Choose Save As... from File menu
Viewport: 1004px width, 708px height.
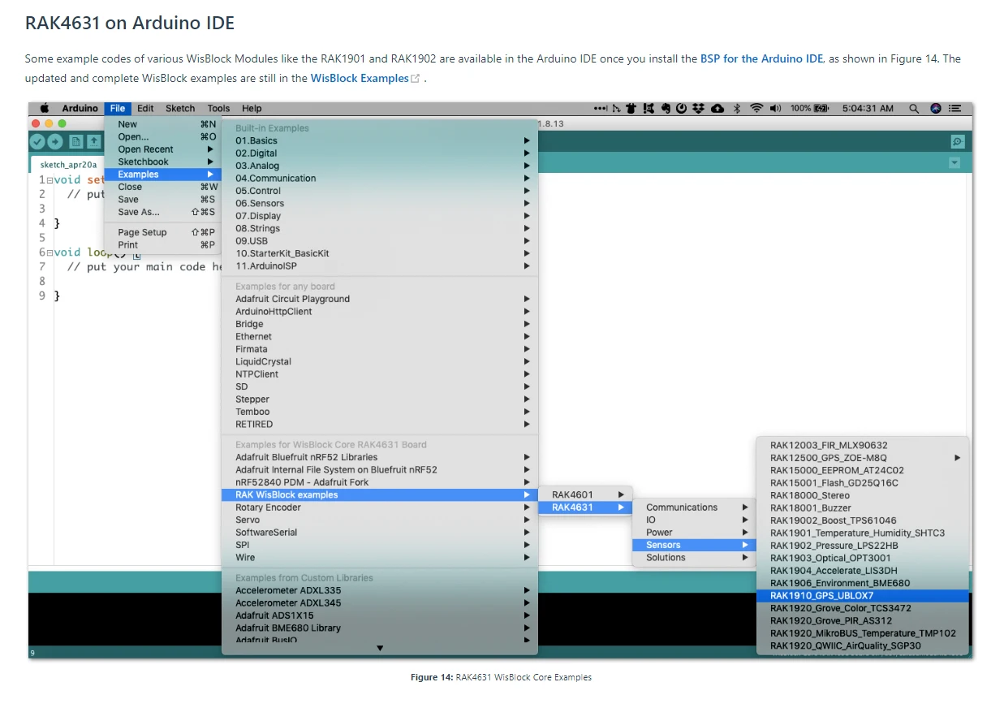click(162, 212)
